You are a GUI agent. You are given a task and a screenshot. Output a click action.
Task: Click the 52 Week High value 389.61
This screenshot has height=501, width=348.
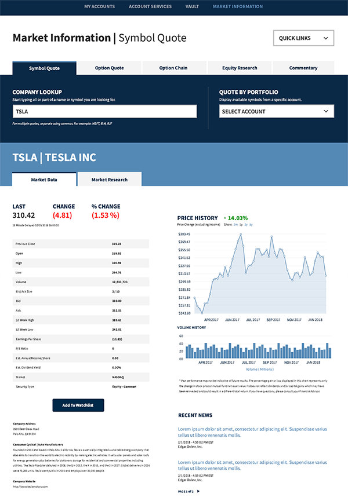[x=117, y=320]
